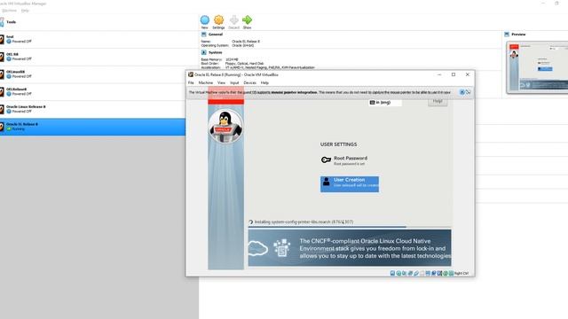This screenshot has width=568, height=319.
Task: Click network status icon in VM
Action: (x=410, y=273)
